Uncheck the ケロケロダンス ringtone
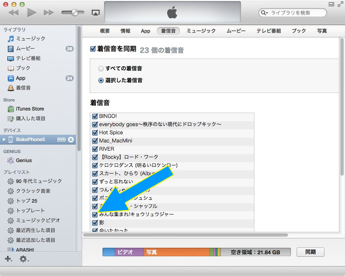The width and height of the screenshot is (345, 276). tap(95, 165)
